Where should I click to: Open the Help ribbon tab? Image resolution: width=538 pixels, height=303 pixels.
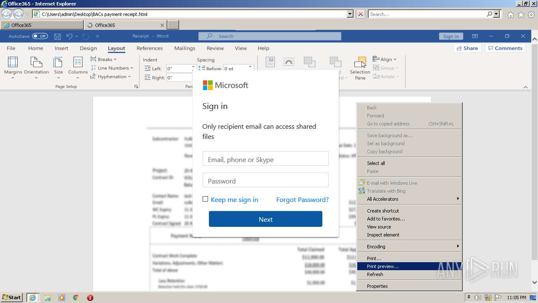pos(264,48)
